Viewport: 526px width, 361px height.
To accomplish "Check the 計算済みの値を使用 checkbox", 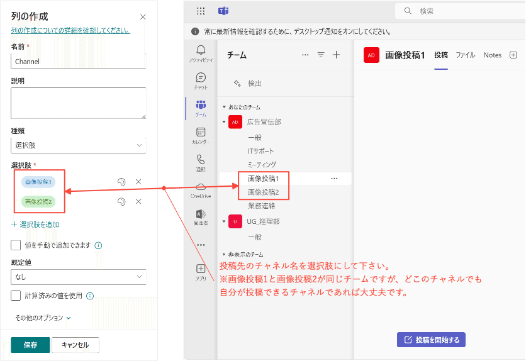I will (16, 296).
